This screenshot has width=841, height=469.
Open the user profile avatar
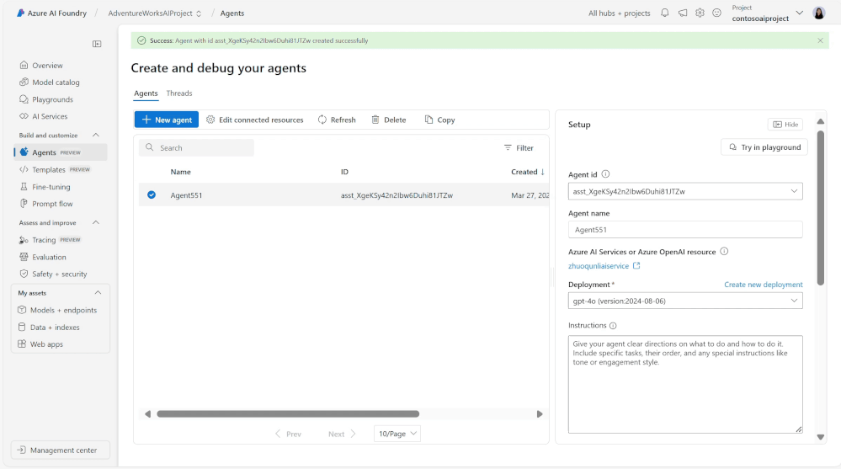[818, 13]
